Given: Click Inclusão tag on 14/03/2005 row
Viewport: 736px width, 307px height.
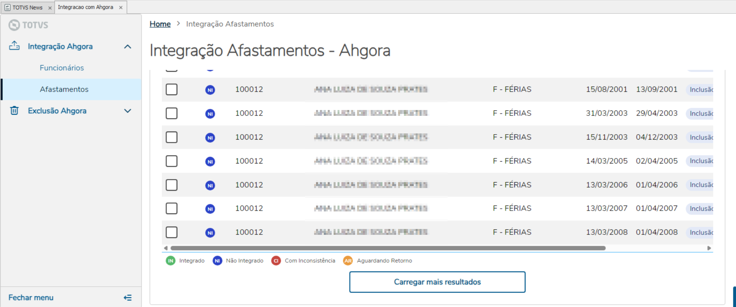Looking at the screenshot, I should tap(700, 161).
